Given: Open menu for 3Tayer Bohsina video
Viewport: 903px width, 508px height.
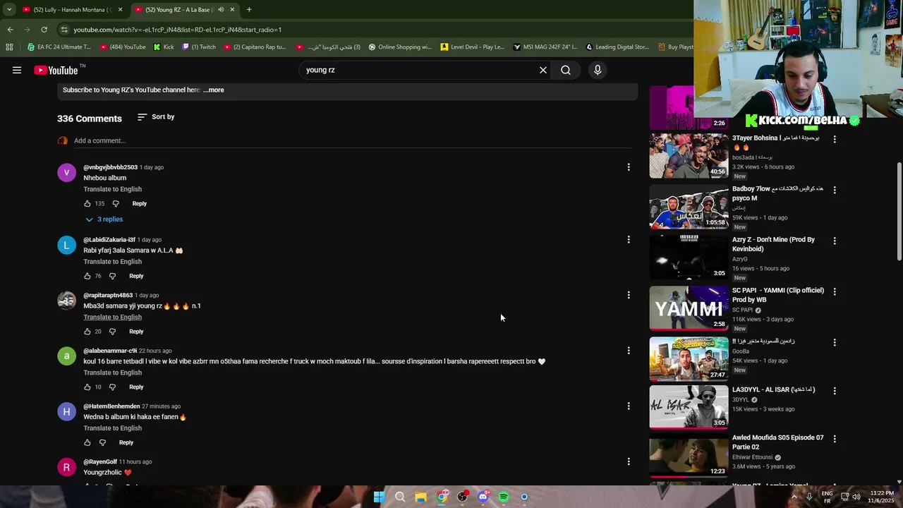Looking at the screenshot, I should (x=835, y=140).
